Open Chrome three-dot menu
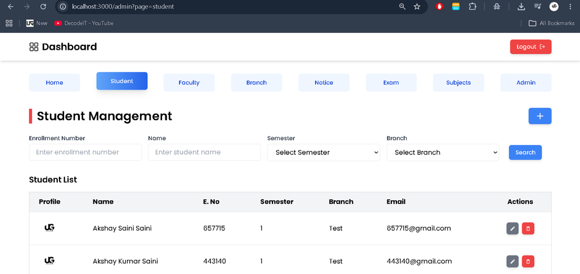This screenshot has height=274, width=580. 570,6
